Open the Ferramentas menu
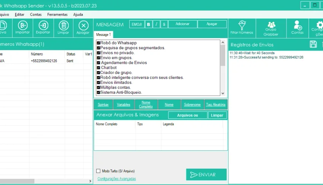Image resolution: width=323 pixels, height=185 pixels. [x=57, y=14]
